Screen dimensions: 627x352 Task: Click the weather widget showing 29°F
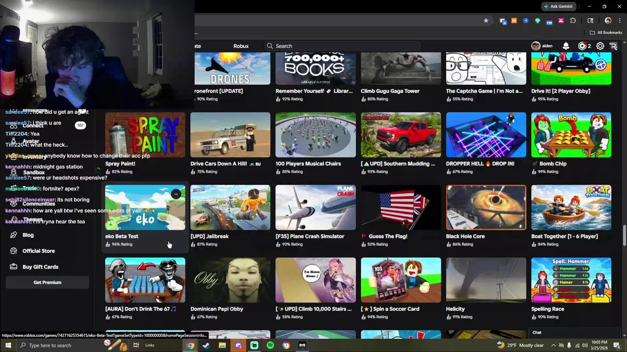[520, 345]
